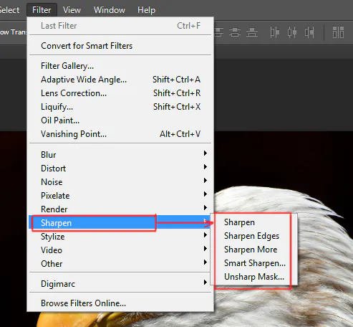
Task: Choose Unsharp Mask from Sharpen submenu
Action: [254, 277]
